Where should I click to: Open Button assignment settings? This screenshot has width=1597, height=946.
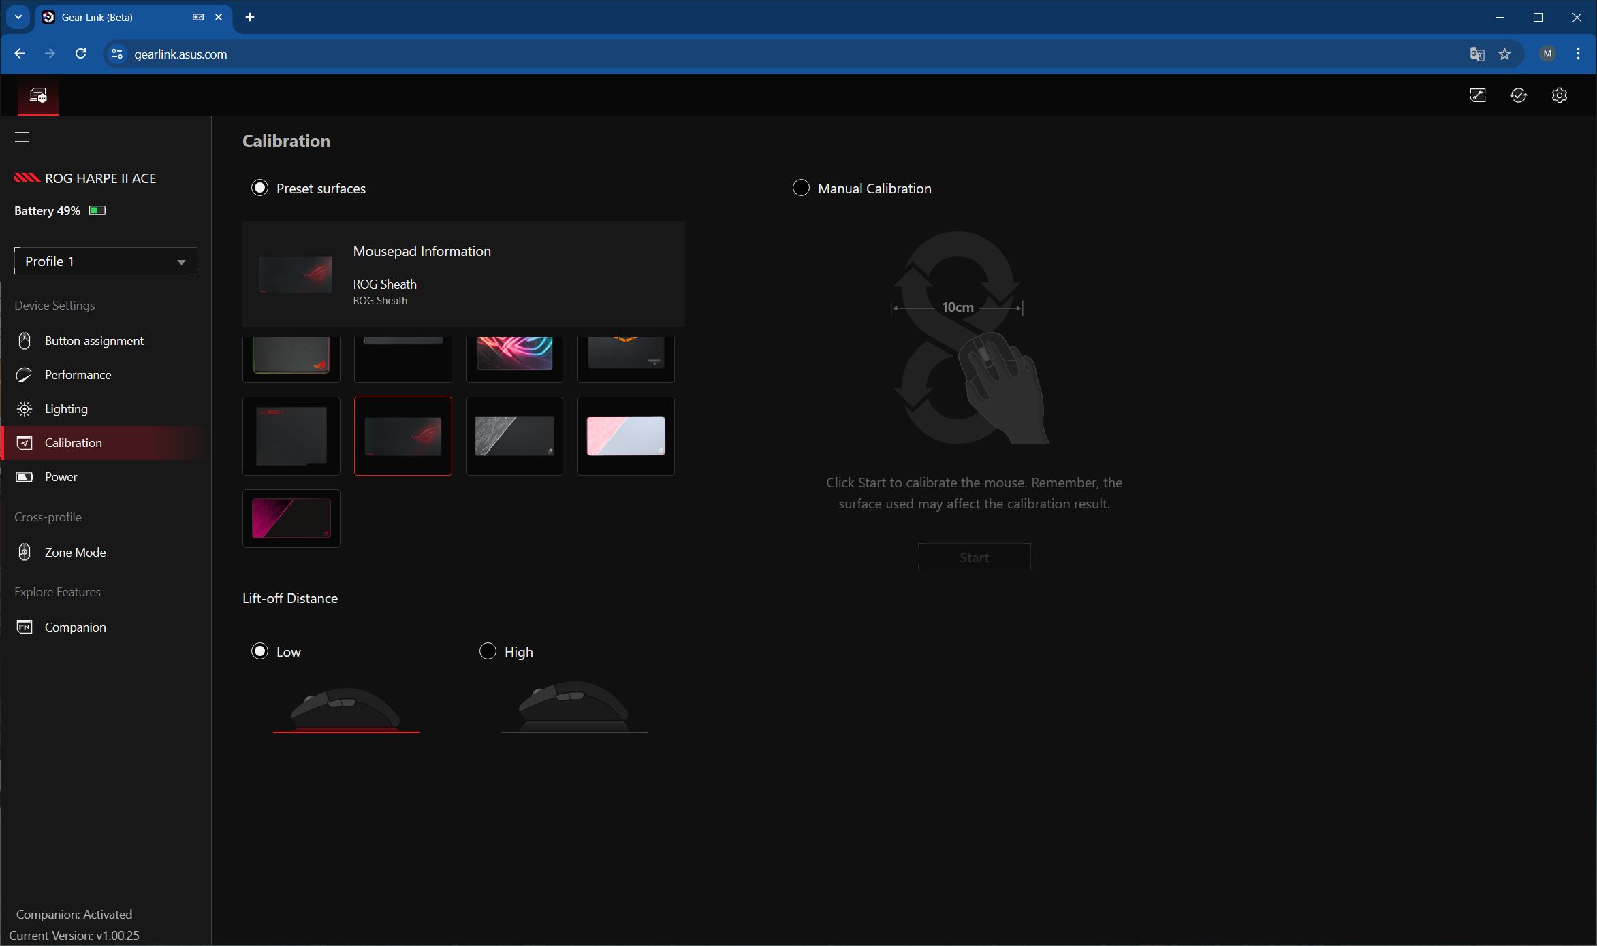pyautogui.click(x=94, y=340)
